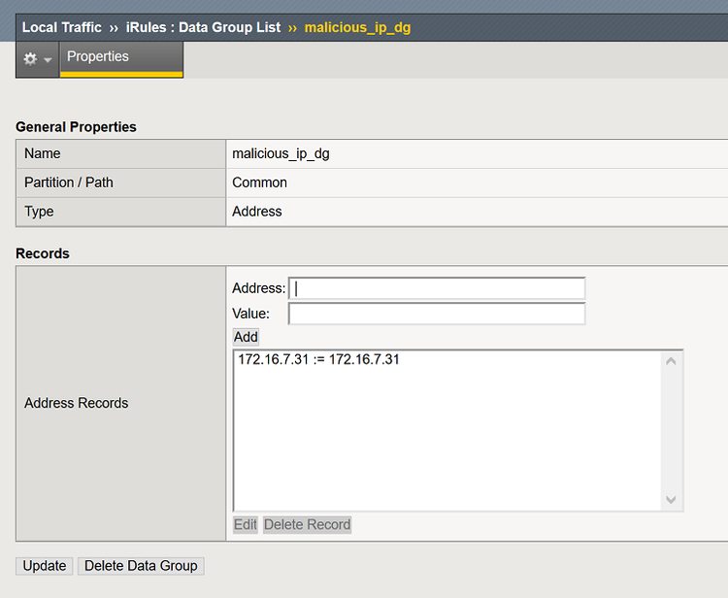Viewport: 728px width, 598px height.
Task: Click into the Value text field
Action: coord(437,314)
